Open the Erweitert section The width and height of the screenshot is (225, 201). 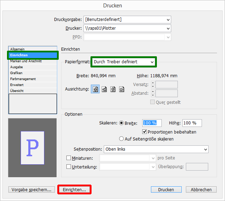33,85
